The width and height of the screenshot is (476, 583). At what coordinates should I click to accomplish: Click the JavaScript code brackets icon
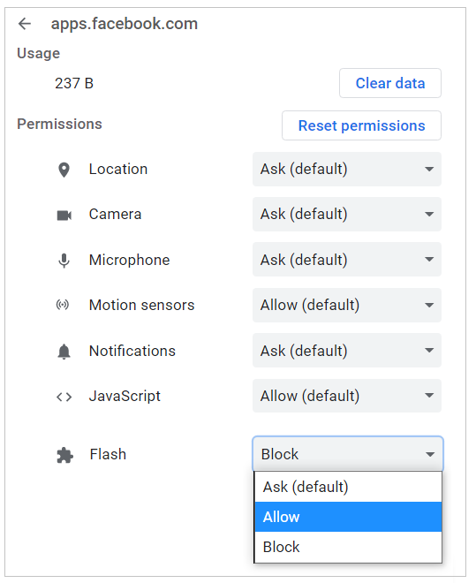[x=64, y=397]
